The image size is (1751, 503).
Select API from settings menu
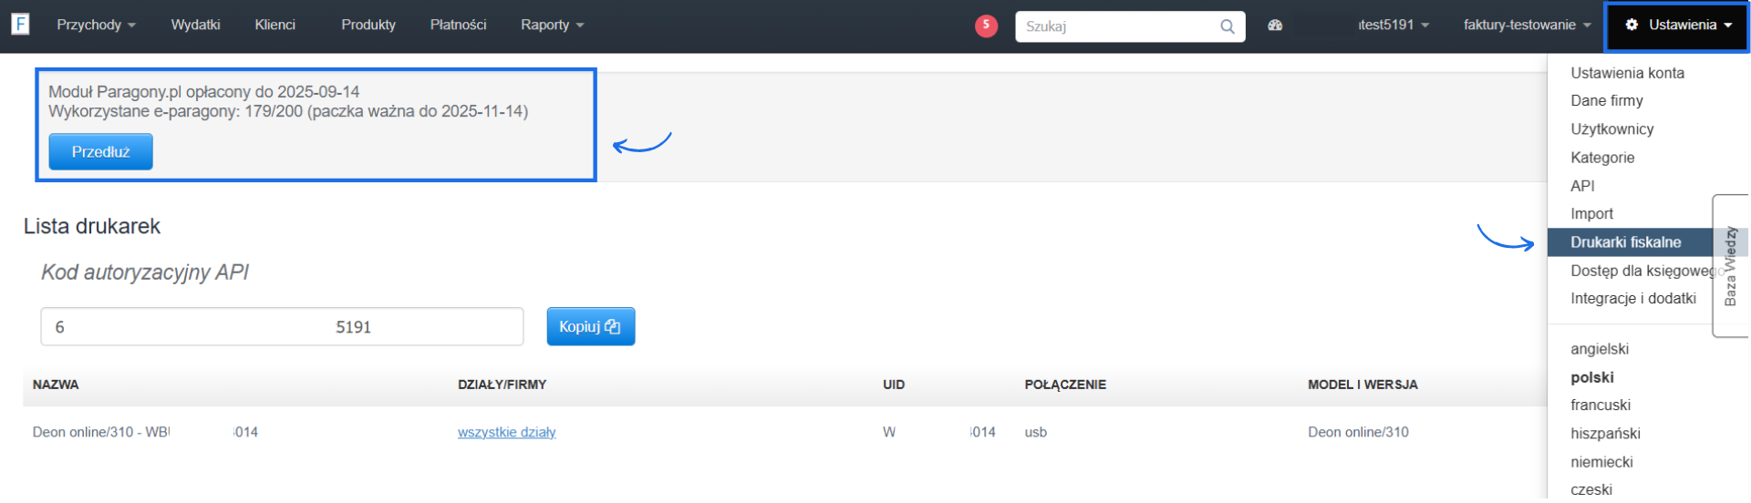(1582, 186)
